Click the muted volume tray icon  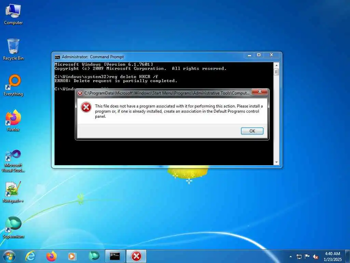click(x=315, y=257)
